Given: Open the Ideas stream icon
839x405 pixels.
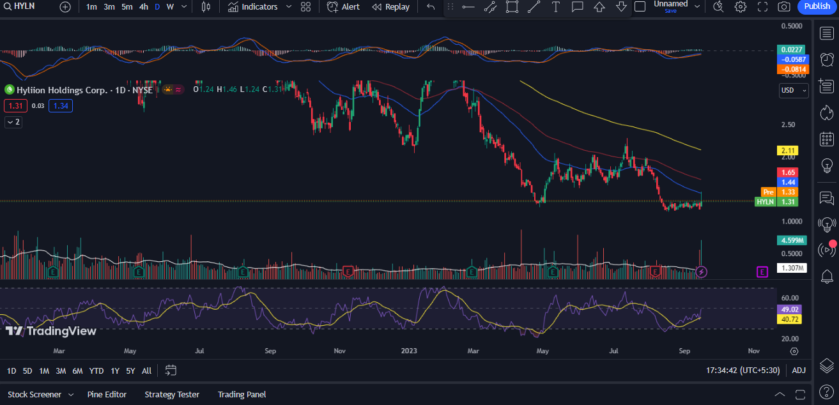Looking at the screenshot, I should pyautogui.click(x=827, y=224).
